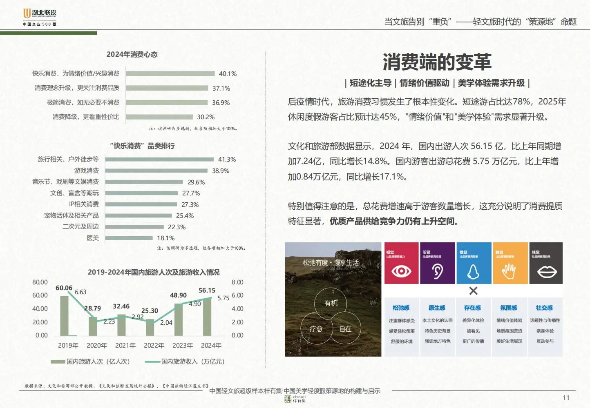Click the ziyouji footer logo
Viewport: 590px width, 408px height.
pos(295,399)
